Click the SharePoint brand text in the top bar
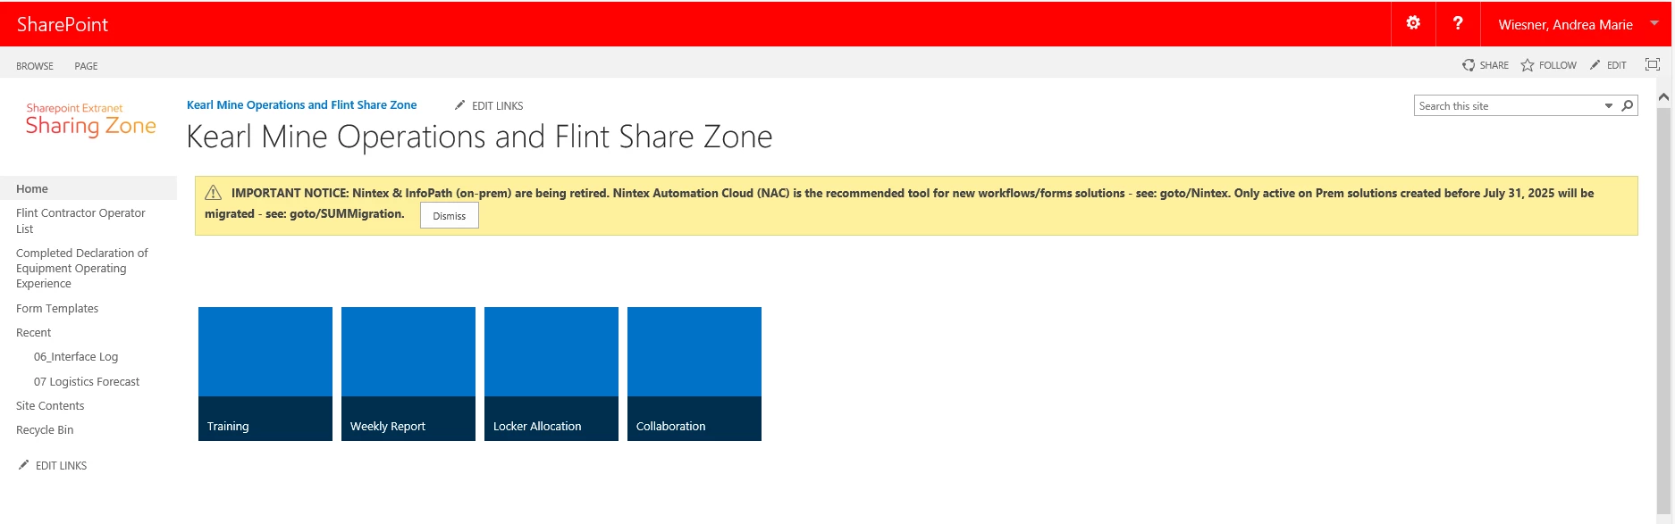 click(x=63, y=25)
